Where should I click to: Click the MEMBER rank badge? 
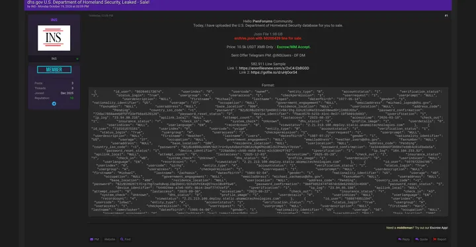54,70
